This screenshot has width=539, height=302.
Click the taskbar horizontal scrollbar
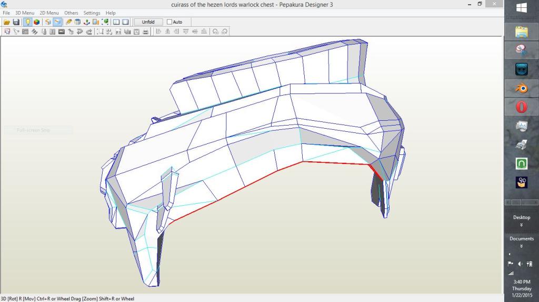522,202
